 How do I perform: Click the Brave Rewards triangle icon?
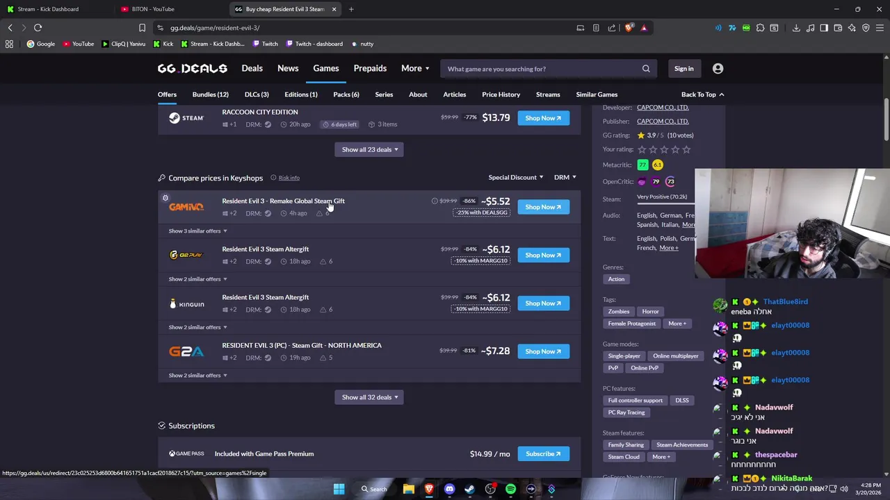(x=644, y=28)
